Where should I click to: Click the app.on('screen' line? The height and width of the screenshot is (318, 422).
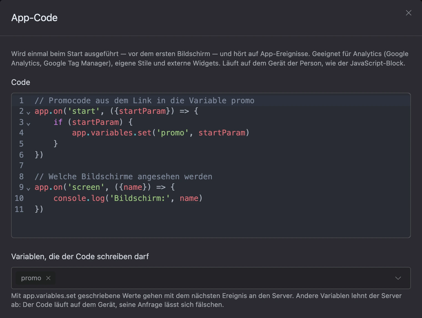(x=105, y=187)
